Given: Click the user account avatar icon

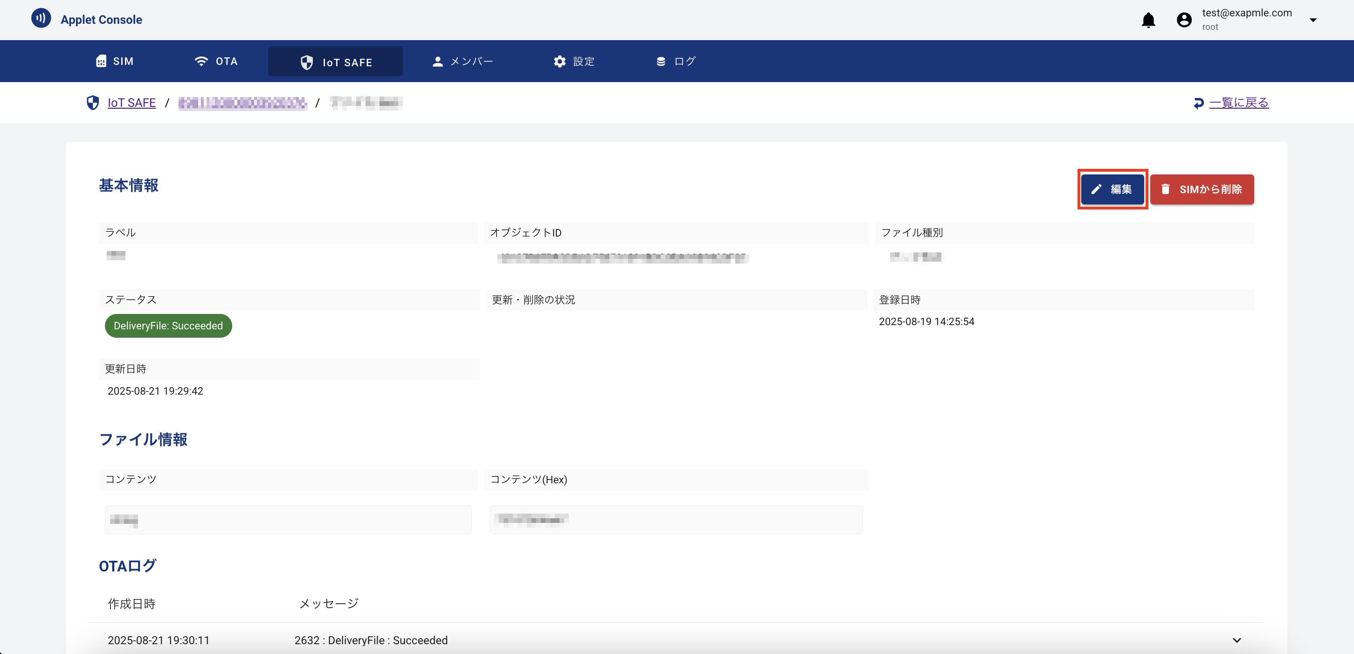Looking at the screenshot, I should [x=1184, y=20].
